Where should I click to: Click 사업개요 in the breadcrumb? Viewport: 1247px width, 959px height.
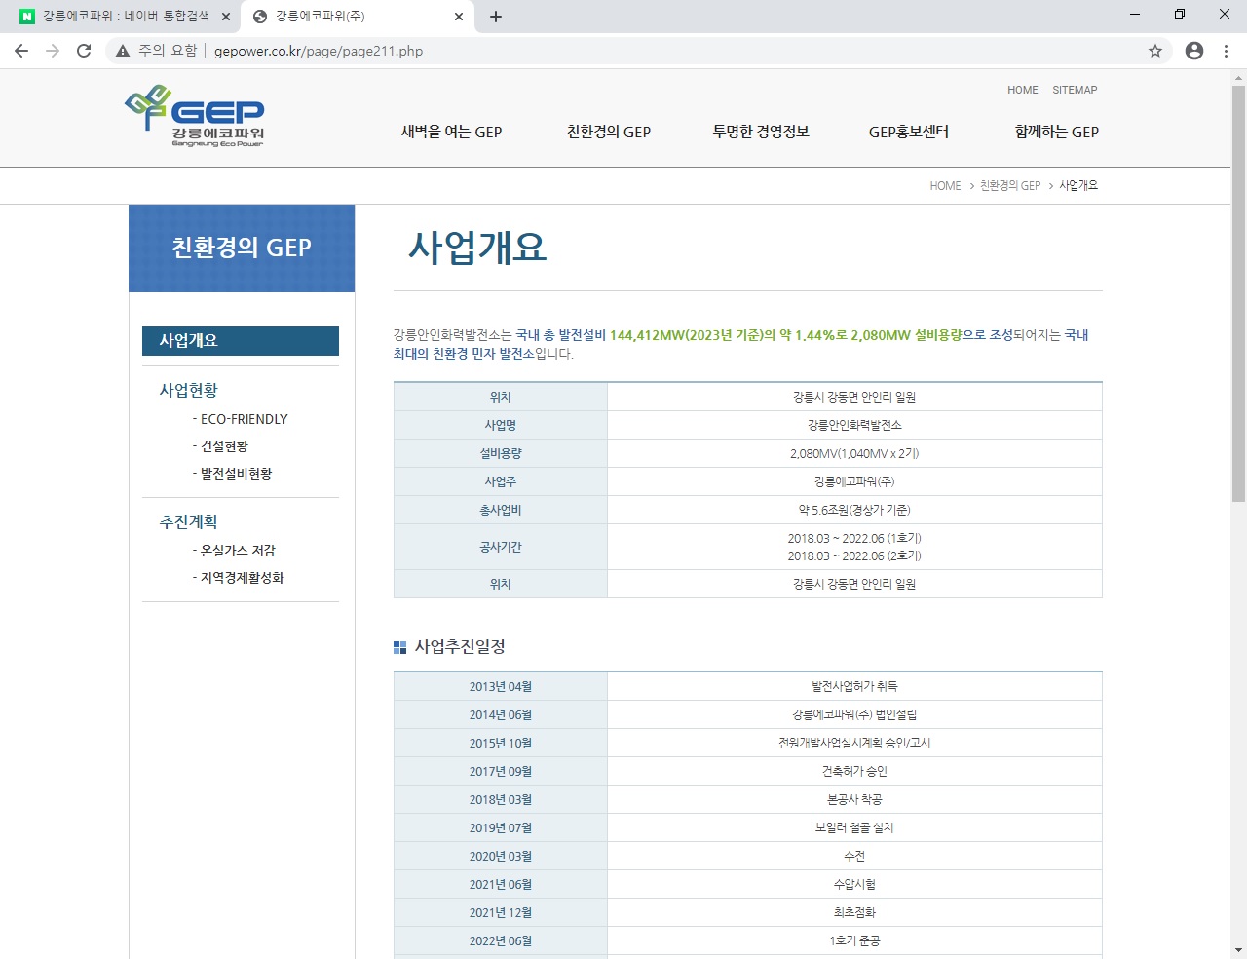click(x=1078, y=185)
